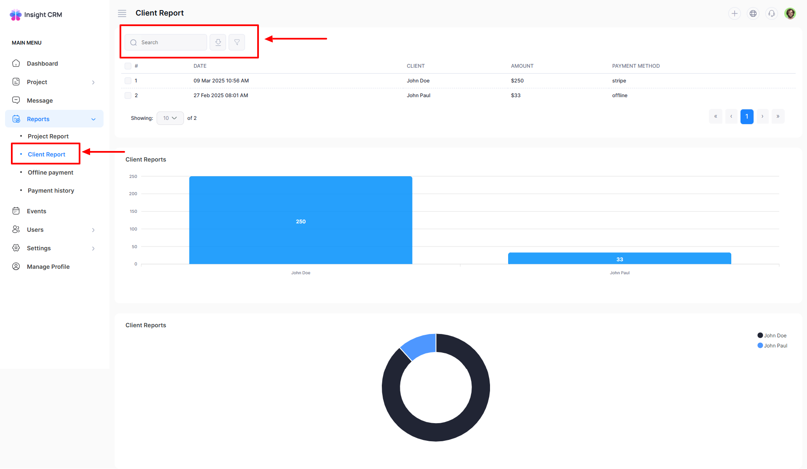Click into the Search input field

[x=172, y=42]
